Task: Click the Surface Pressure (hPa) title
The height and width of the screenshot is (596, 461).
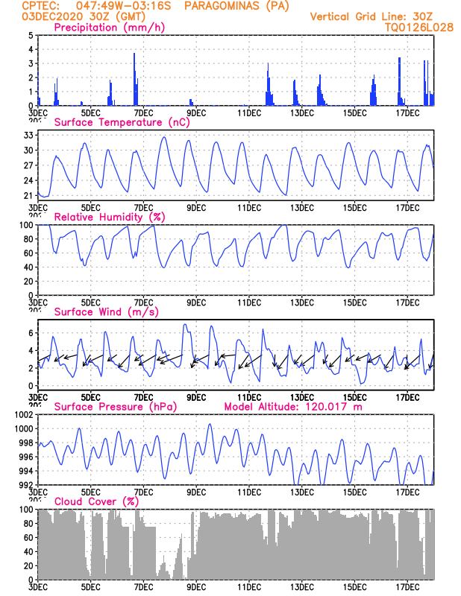Action: (x=116, y=407)
